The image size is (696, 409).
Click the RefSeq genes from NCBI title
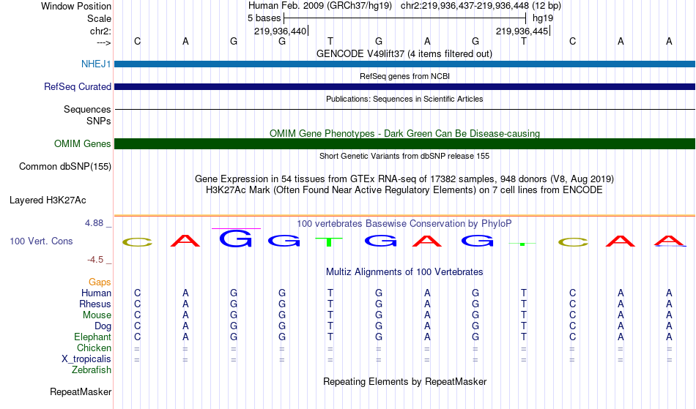pos(405,76)
